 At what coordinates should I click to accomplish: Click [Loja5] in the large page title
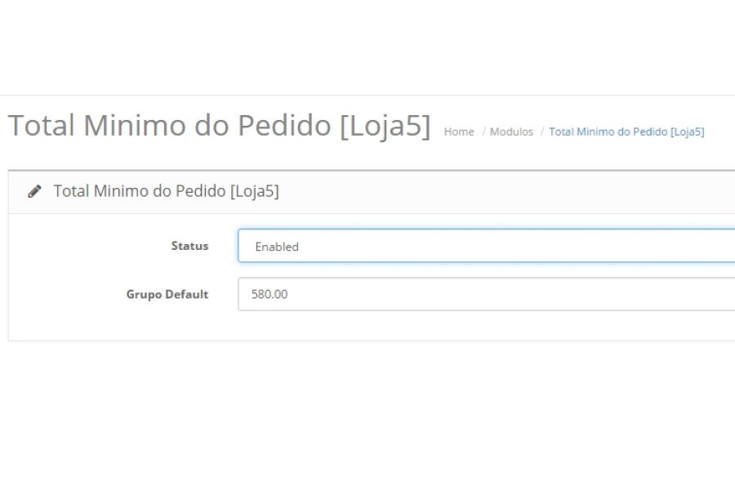click(385, 126)
